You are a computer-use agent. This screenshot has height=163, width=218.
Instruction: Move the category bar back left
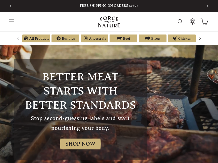pyautogui.click(x=18, y=38)
